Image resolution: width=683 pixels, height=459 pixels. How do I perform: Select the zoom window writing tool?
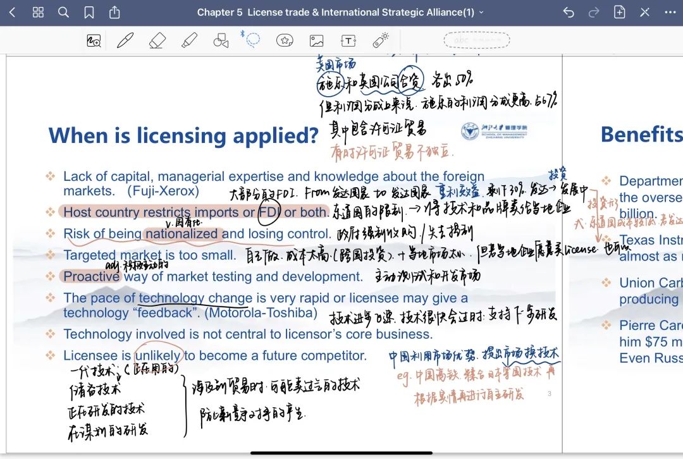click(x=94, y=41)
